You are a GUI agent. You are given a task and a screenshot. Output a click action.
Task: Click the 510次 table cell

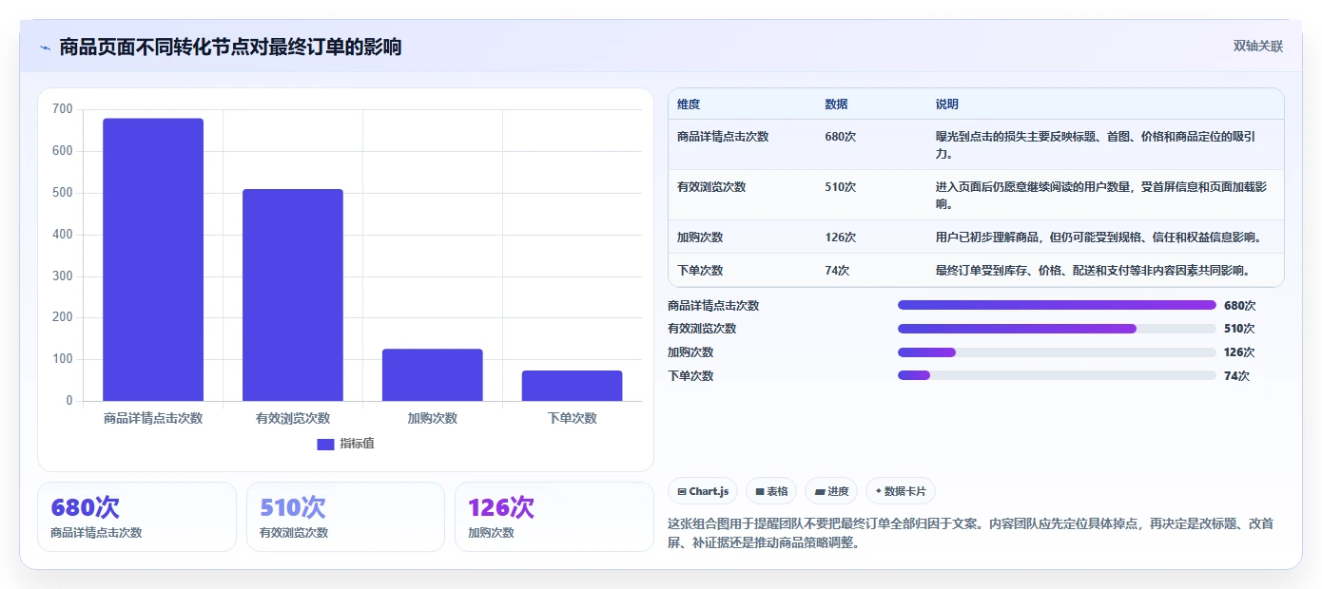tap(841, 187)
